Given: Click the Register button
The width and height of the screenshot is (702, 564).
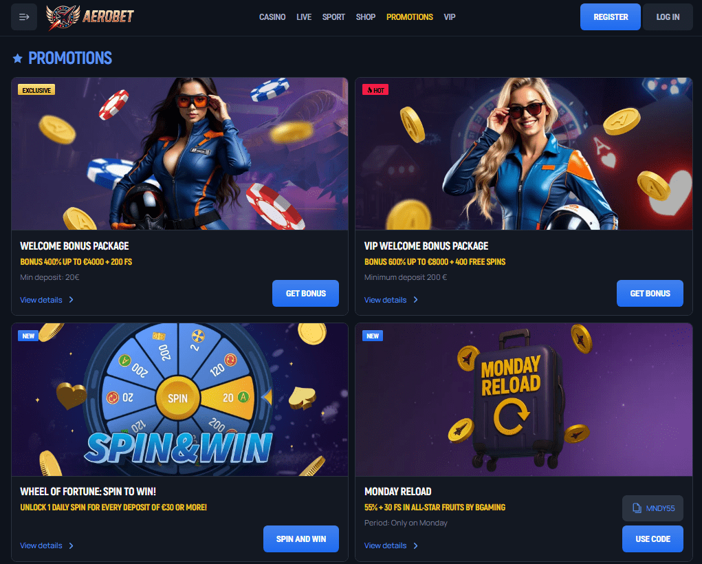Looking at the screenshot, I should coord(611,17).
